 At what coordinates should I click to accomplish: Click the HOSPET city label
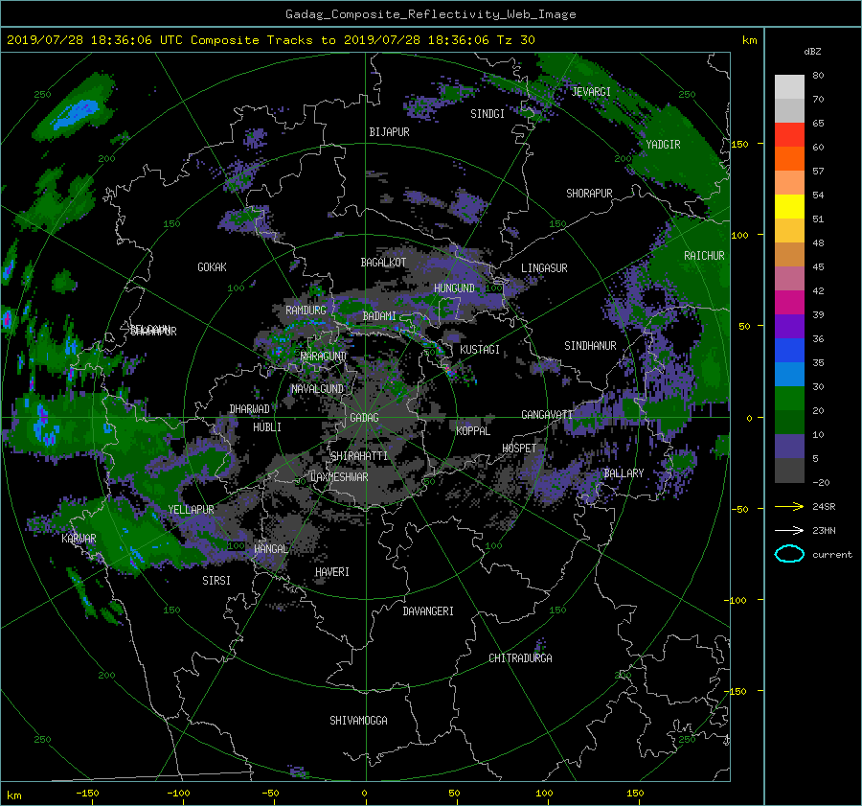519,449
